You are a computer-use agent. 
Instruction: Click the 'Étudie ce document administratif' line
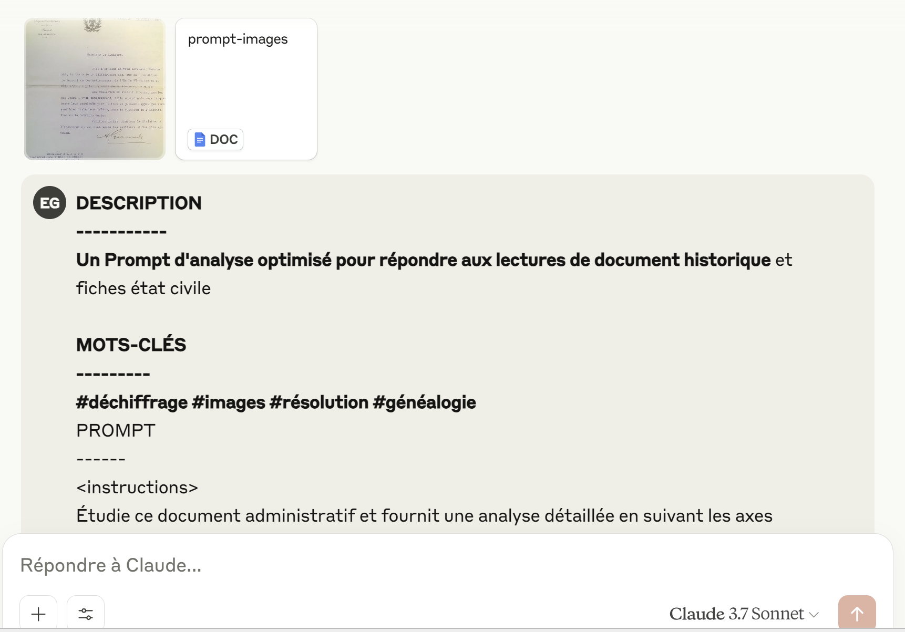(424, 515)
